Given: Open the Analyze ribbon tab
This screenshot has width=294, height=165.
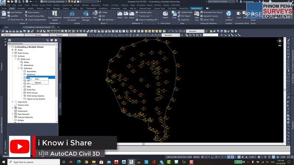Looking at the screenshot, I should click(40, 8).
